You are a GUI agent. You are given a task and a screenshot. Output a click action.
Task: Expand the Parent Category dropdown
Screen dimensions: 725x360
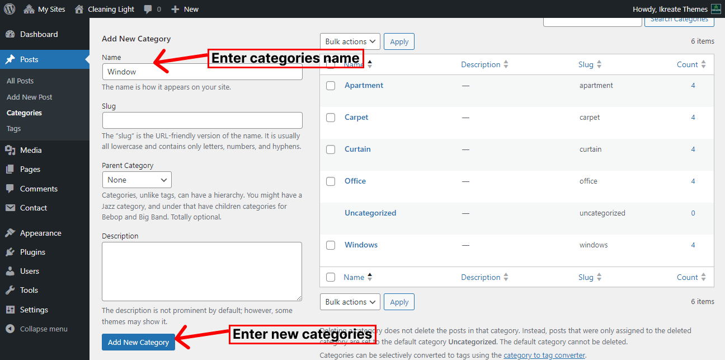pyautogui.click(x=137, y=180)
